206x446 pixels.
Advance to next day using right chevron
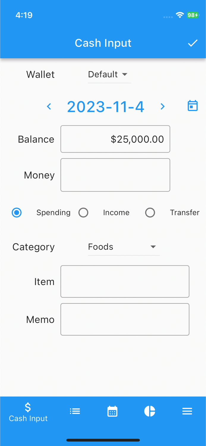(162, 106)
